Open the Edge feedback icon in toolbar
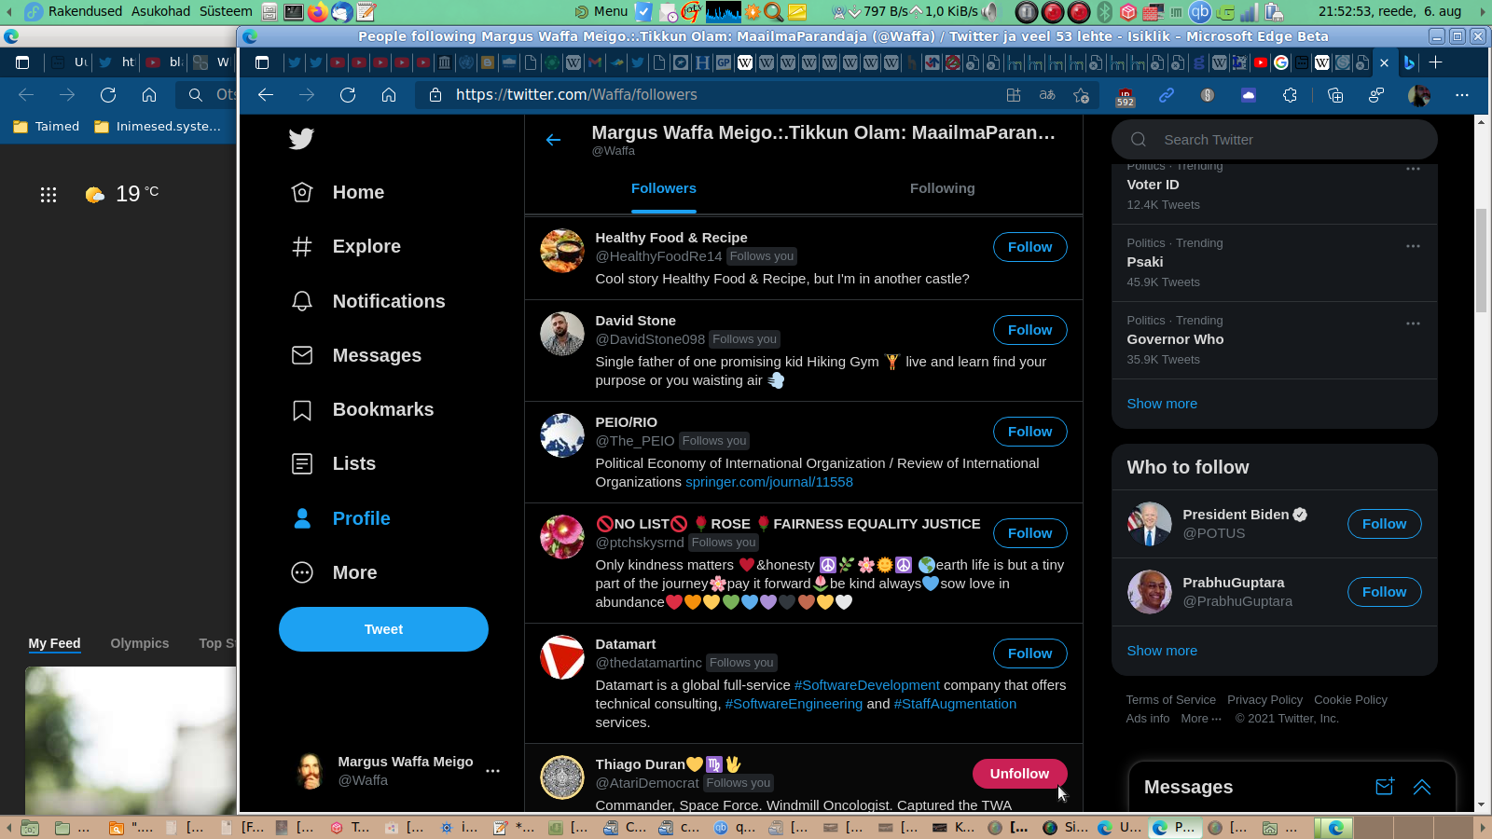1492x839 pixels. point(1375,95)
